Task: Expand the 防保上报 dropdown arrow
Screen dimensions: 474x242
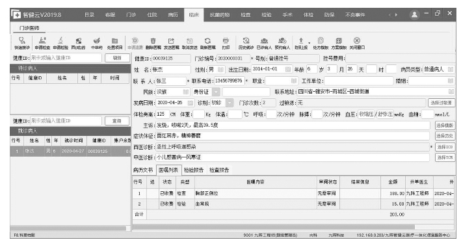Action: [x=309, y=43]
